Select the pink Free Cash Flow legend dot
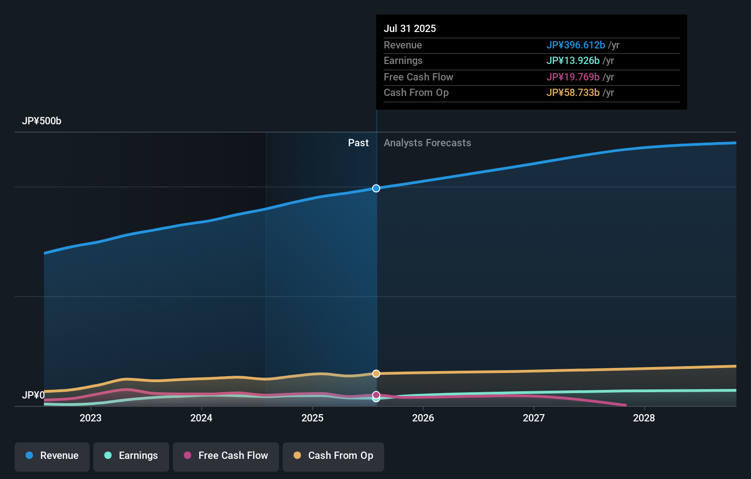The width and height of the screenshot is (751, 479). 187,456
